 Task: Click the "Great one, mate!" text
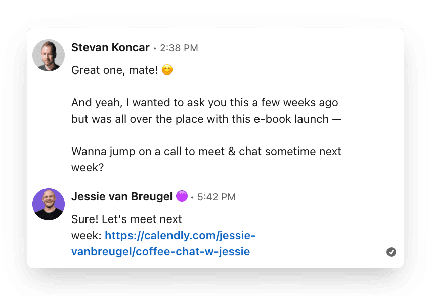[114, 70]
